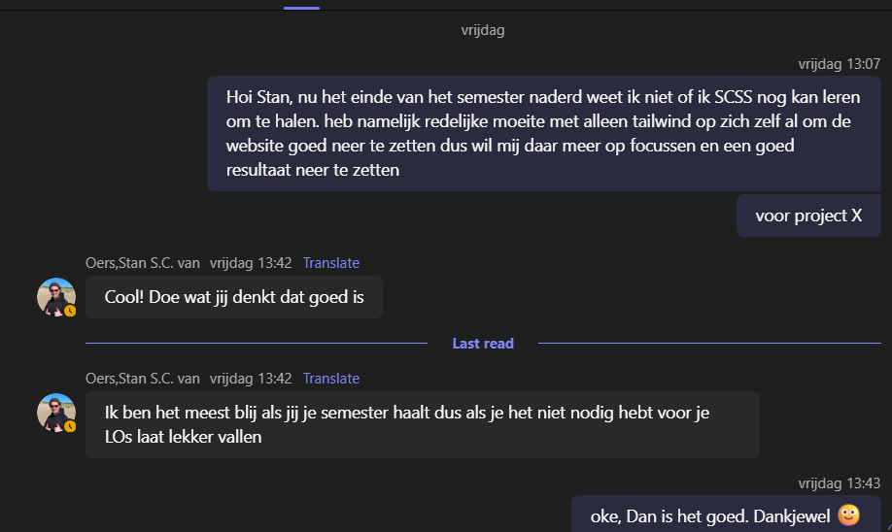Click Translate on the "Cool!" message

pyautogui.click(x=330, y=263)
